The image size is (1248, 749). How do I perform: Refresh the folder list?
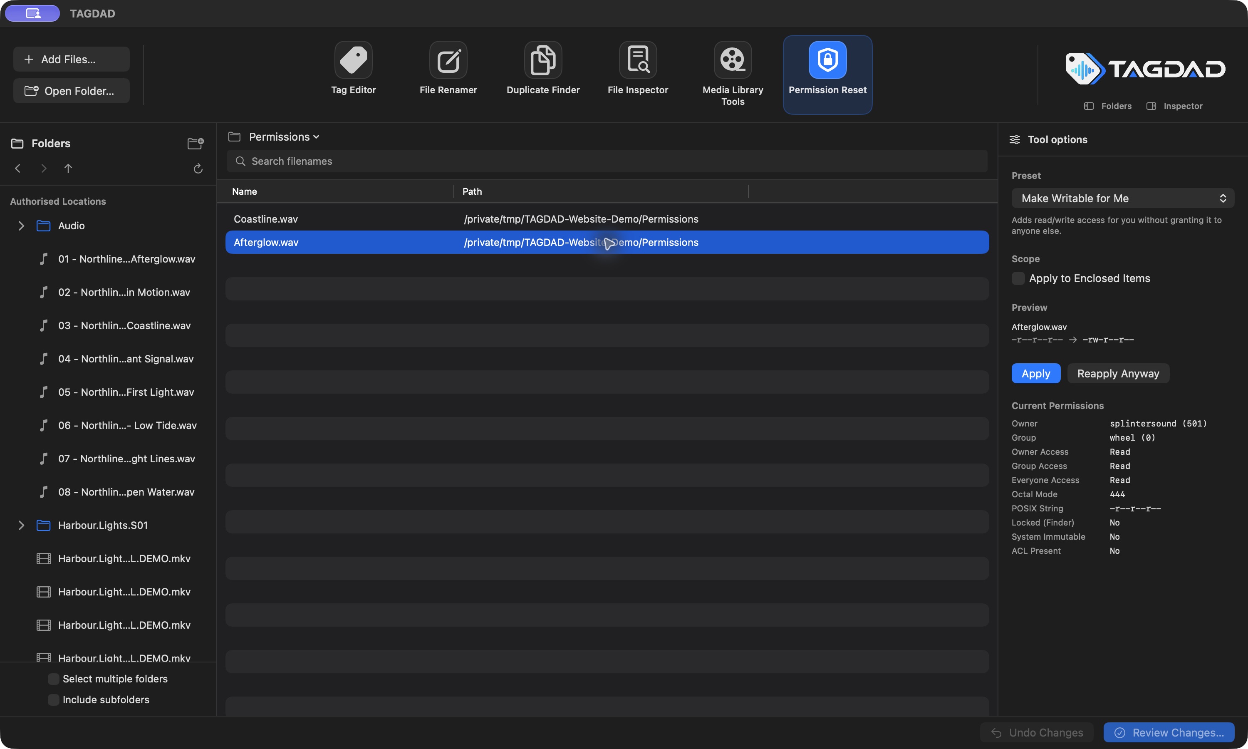pos(198,168)
